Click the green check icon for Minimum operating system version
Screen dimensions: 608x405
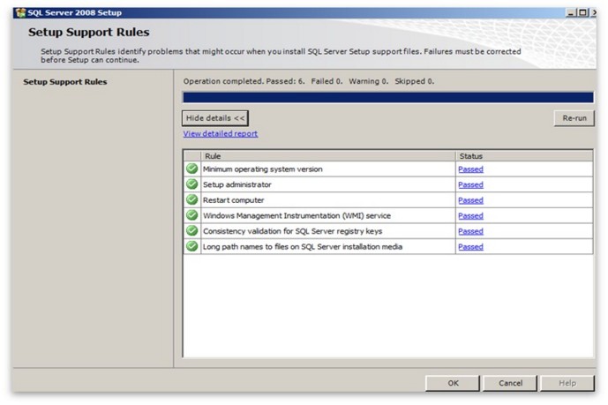[x=192, y=169]
